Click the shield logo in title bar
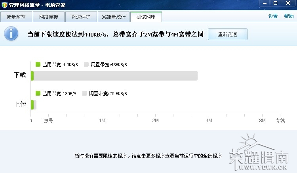This screenshot has width=297, height=173. click(x=4, y=5)
